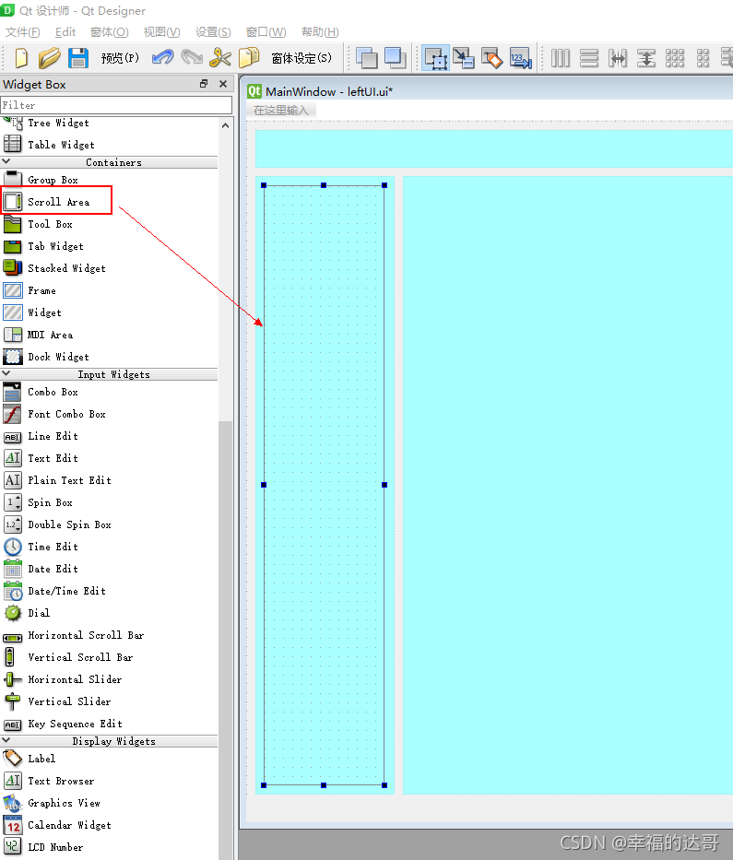Screen dimensions: 733x860
Task: Apply Lay Out Vertically icon
Action: (589, 57)
